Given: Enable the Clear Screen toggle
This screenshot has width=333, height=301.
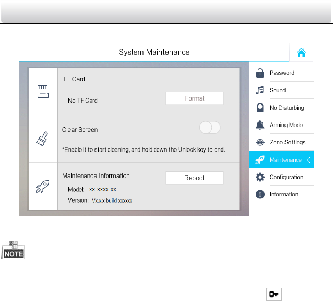Looking at the screenshot, I should (x=209, y=128).
